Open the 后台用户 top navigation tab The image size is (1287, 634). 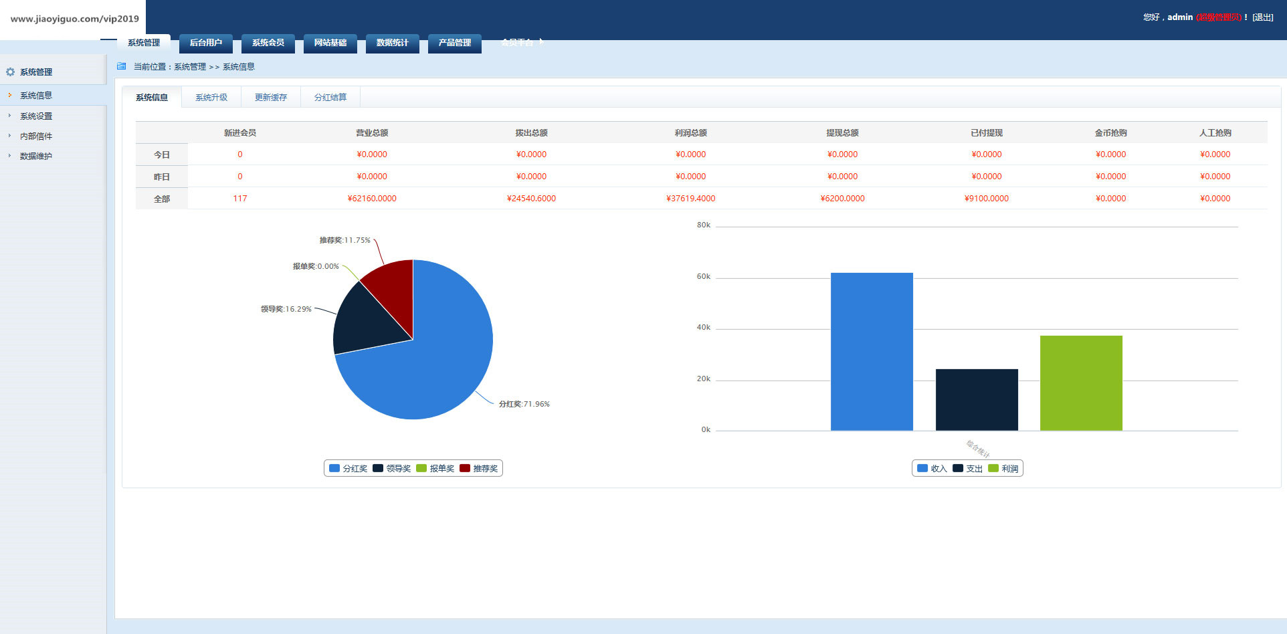pyautogui.click(x=206, y=43)
